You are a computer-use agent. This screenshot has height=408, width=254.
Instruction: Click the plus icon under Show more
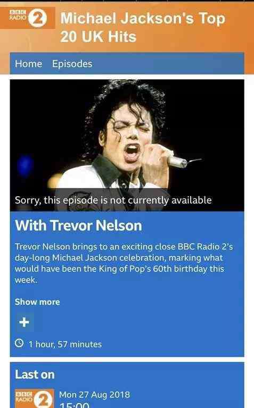(x=24, y=322)
